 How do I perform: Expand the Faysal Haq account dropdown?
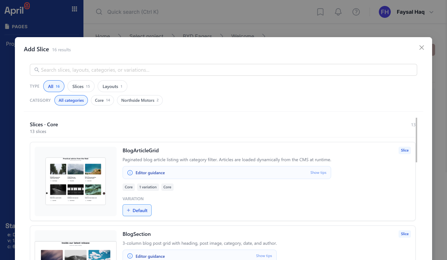tap(431, 12)
